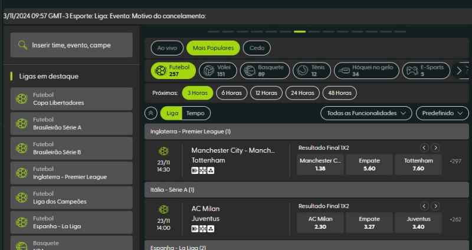Select the 6 Horas time filter
The image size is (472, 250).
231,93
